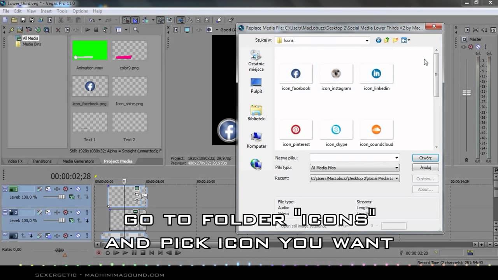498x280 pixels.
Task: Remove selected media with the X icon
Action: [x=58, y=30]
